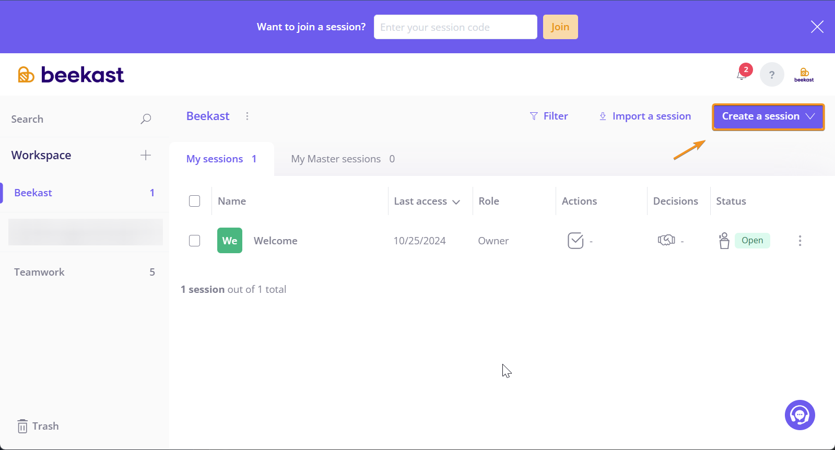Switch to the My Master sessions tab
Image resolution: width=835 pixels, height=450 pixels.
[x=343, y=159]
